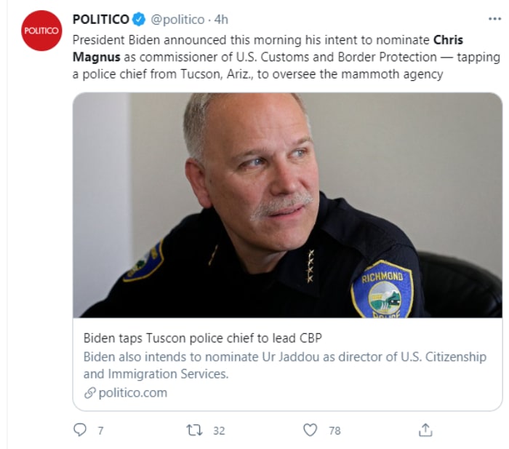Visit the @politico handle
Viewport: 509px width, 449px height.
click(177, 20)
